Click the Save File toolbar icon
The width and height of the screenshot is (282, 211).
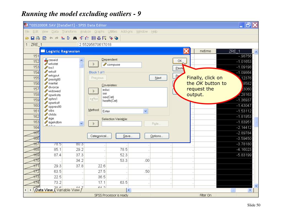pyautogui.click(x=32, y=38)
